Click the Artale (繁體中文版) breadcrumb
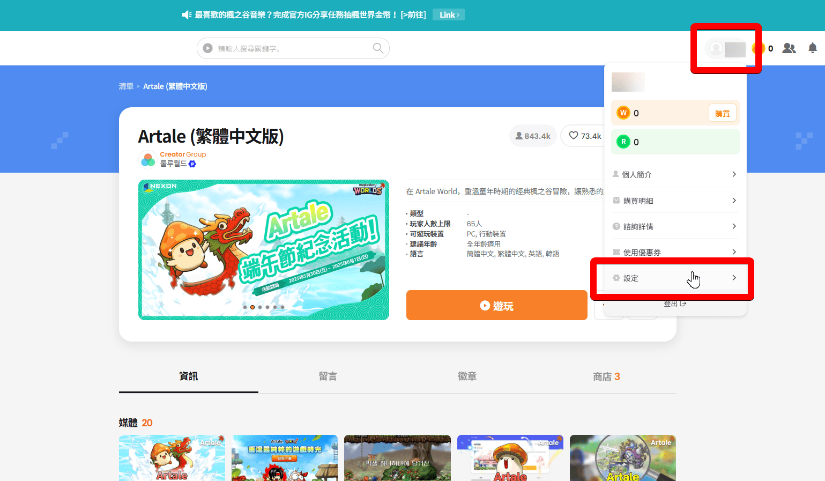The height and width of the screenshot is (481, 825). click(175, 86)
